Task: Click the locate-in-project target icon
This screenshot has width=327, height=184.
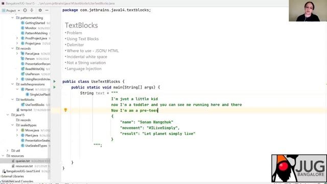Action: pyautogui.click(x=25, y=10)
